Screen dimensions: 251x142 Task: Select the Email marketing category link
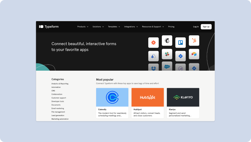pyautogui.click(x=58, y=108)
